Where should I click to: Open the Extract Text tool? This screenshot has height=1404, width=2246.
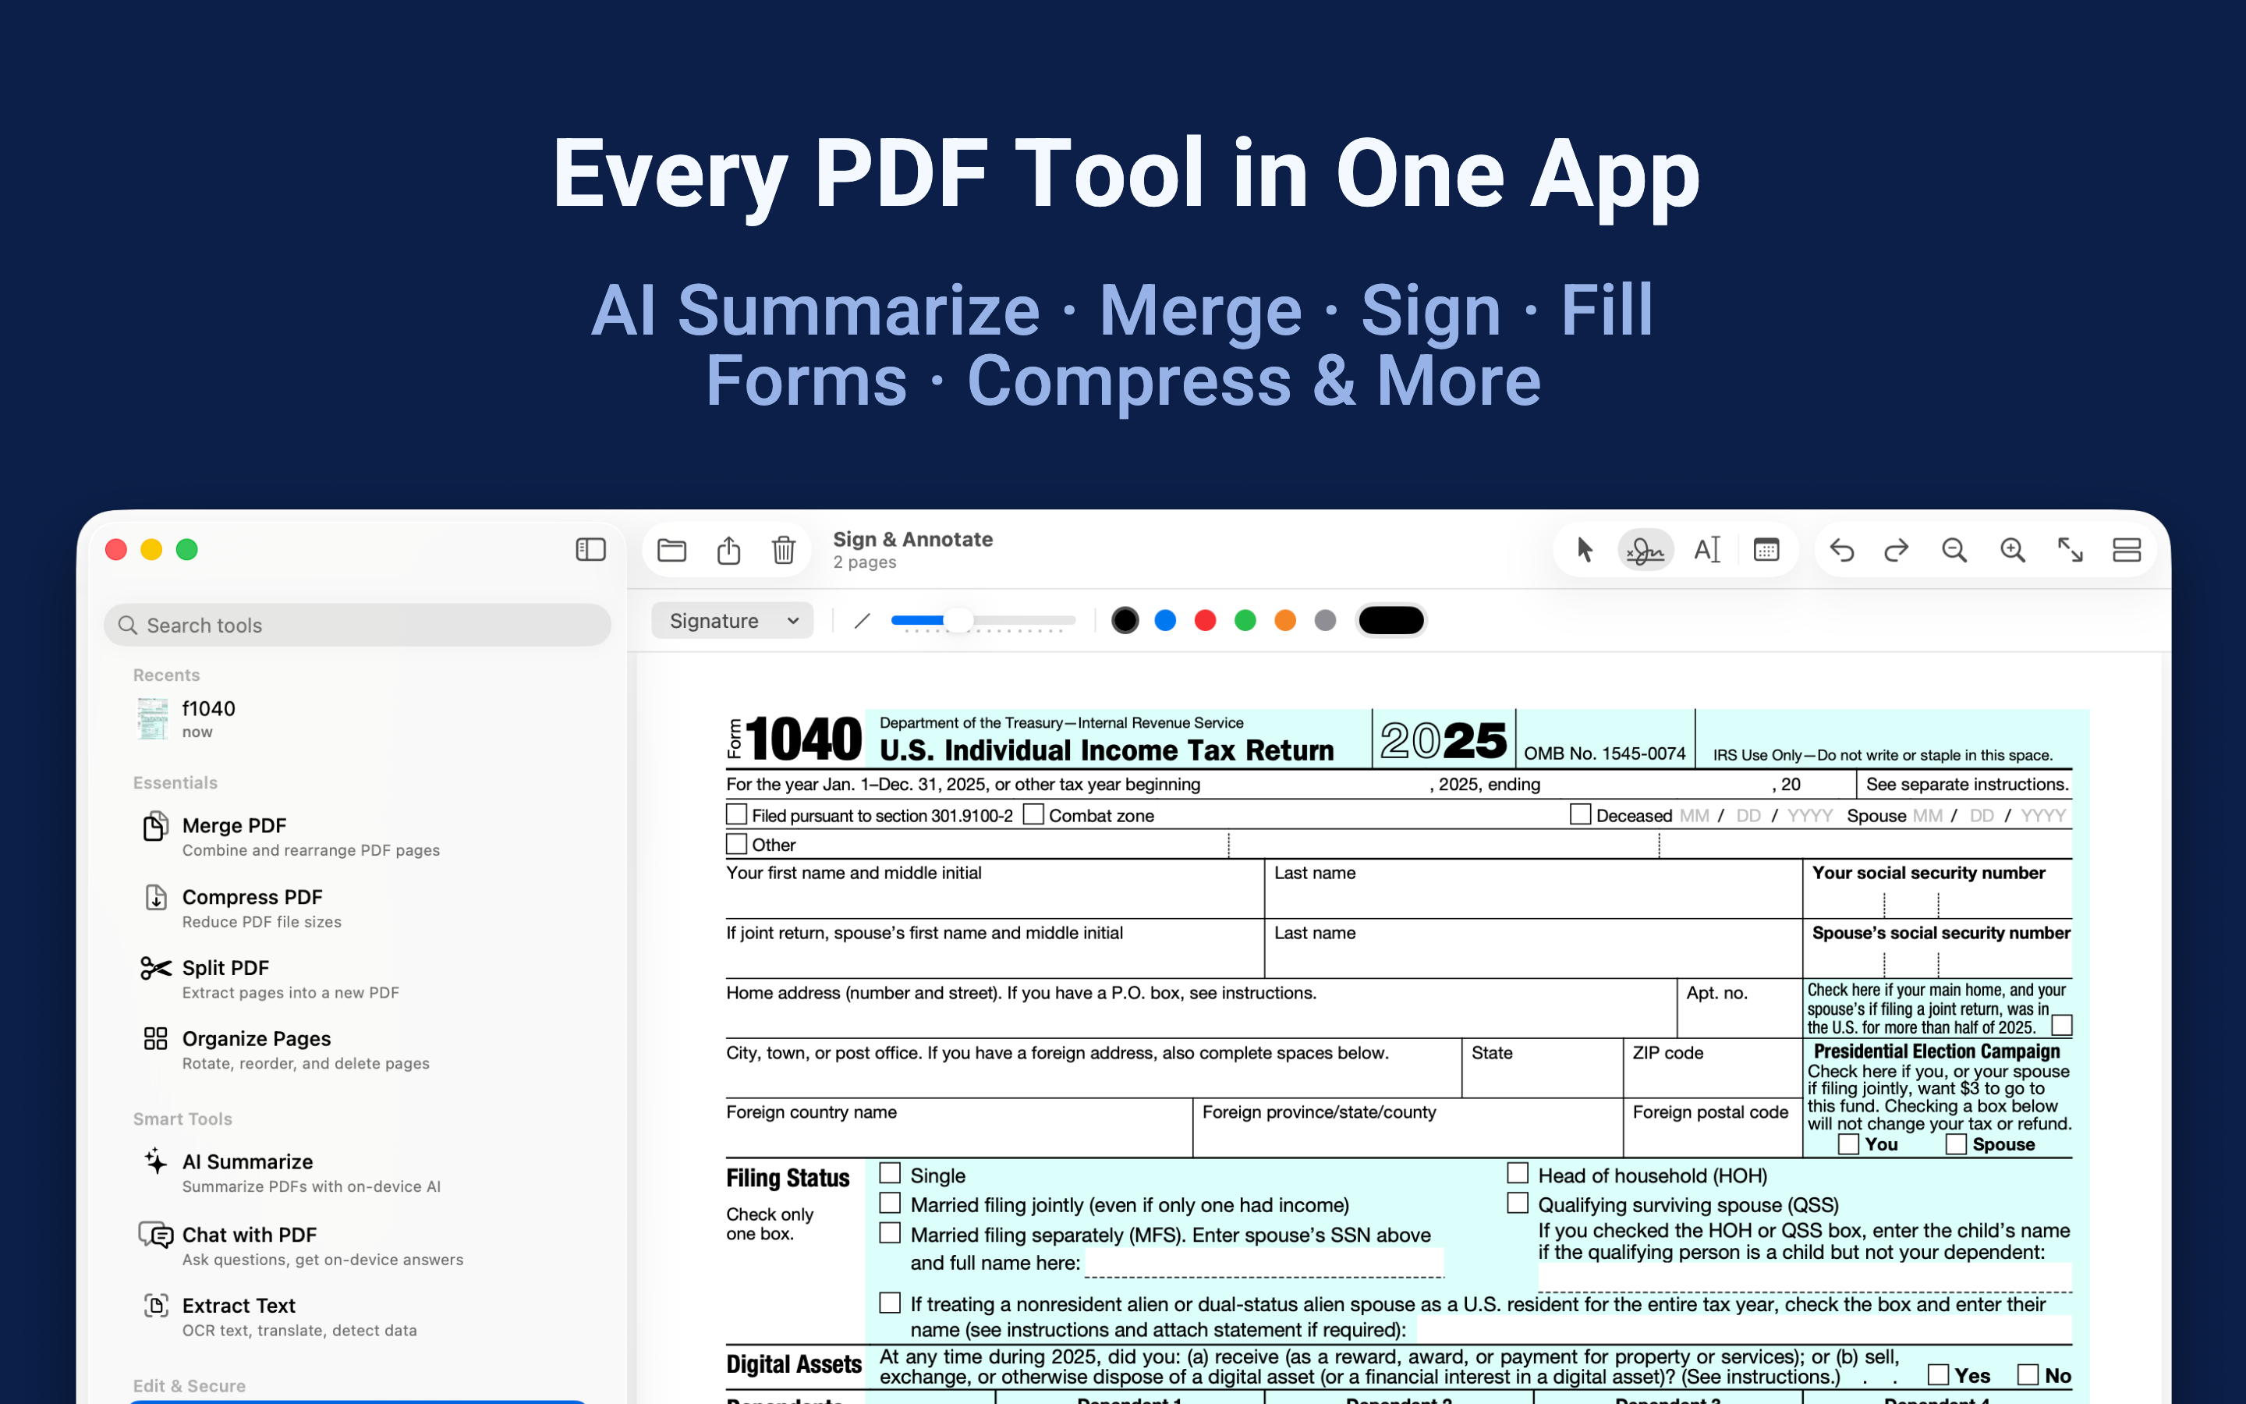point(357,1317)
